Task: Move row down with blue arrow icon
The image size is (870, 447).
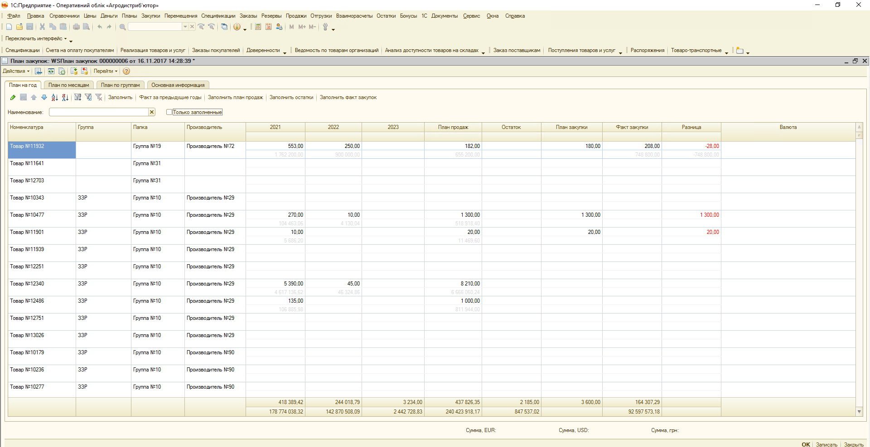Action: [44, 97]
